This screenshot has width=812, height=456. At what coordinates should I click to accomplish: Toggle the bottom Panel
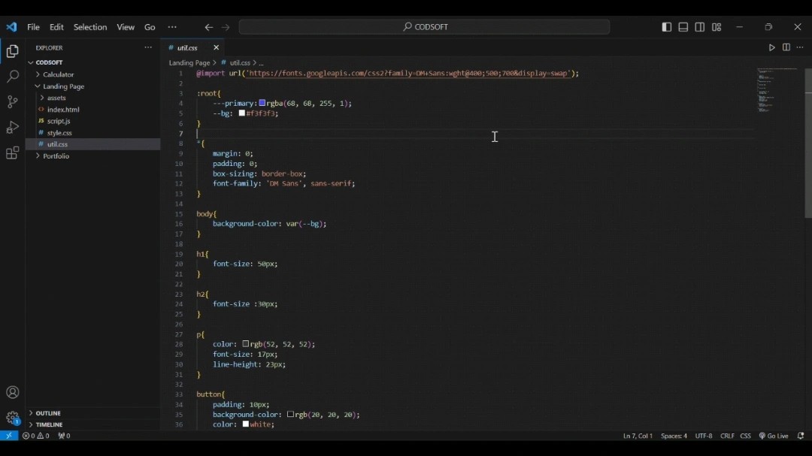[683, 27]
